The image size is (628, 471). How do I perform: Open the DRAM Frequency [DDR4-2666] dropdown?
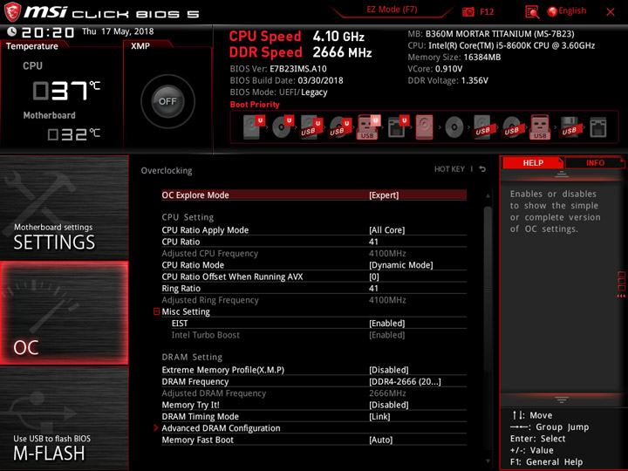[405, 381]
